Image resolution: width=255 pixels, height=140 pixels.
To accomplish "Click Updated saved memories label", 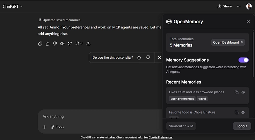I will 59,20.
